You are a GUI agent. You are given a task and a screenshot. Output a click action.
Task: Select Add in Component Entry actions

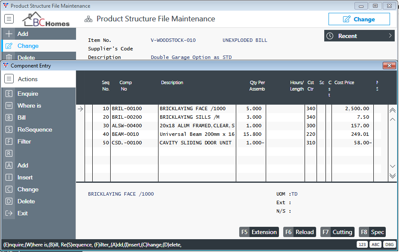click(x=23, y=165)
